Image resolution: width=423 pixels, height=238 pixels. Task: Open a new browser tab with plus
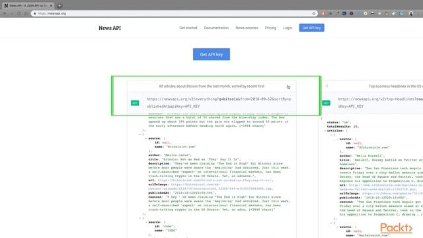click(x=59, y=6)
